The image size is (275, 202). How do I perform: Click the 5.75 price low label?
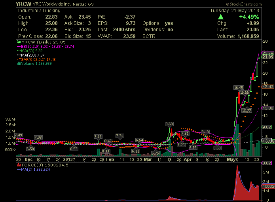pyautogui.click(x=155, y=153)
